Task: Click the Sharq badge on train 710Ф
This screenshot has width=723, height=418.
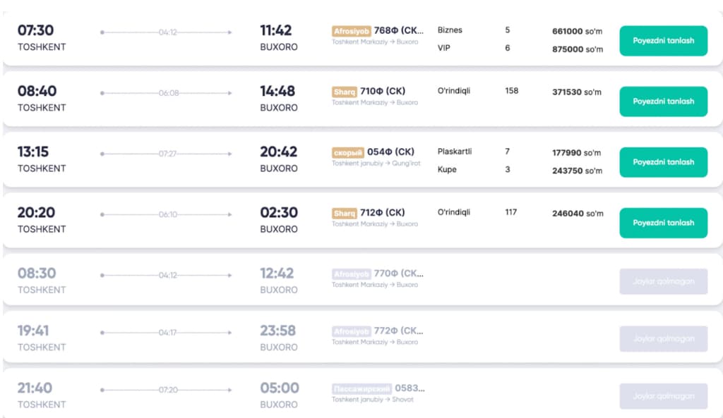Action: click(345, 92)
